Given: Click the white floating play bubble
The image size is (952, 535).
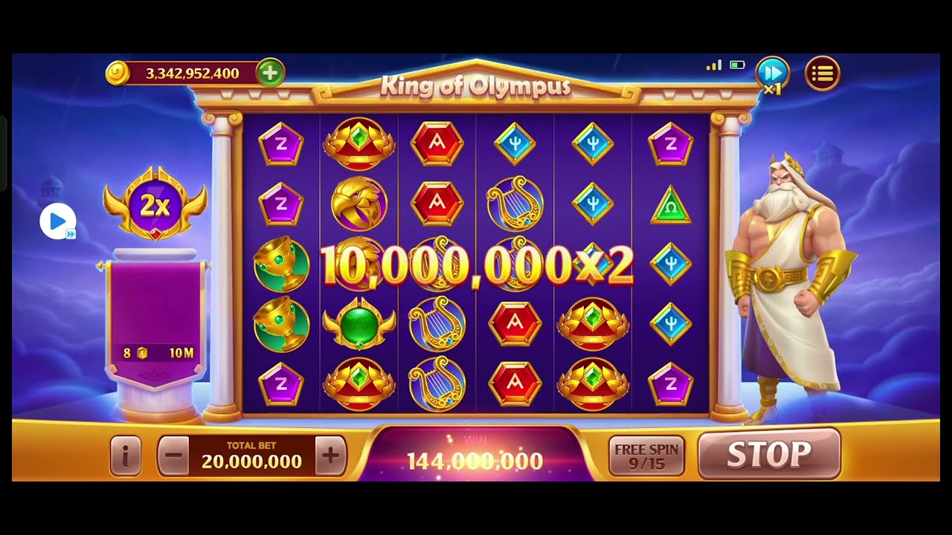Looking at the screenshot, I should pyautogui.click(x=57, y=221).
